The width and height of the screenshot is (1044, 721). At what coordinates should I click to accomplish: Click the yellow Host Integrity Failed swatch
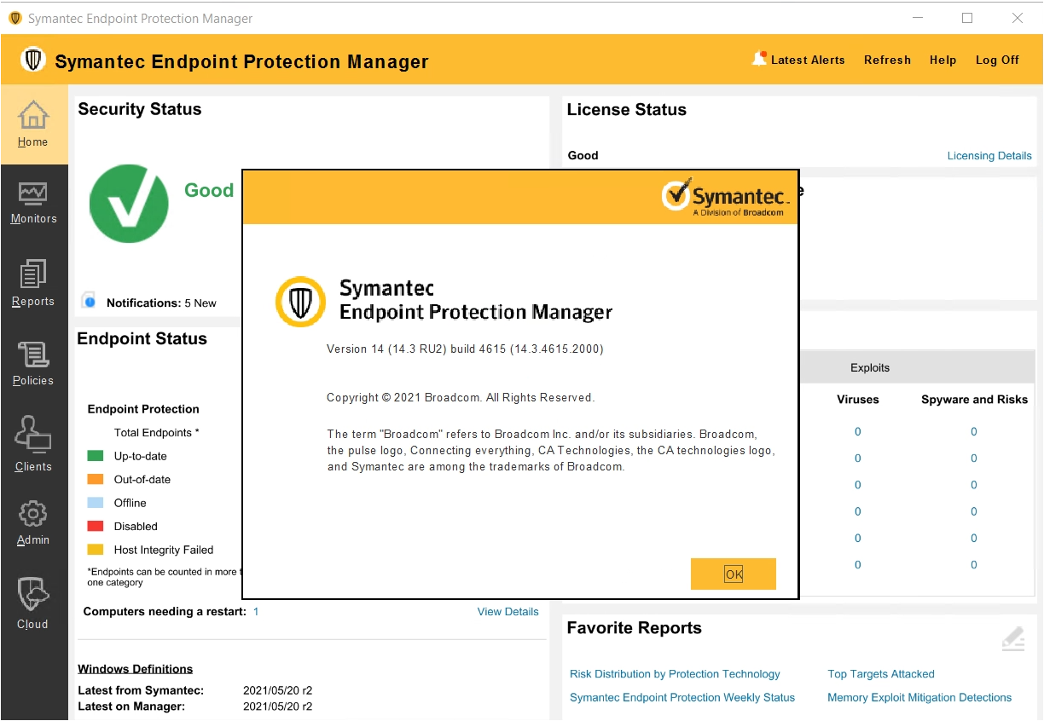point(96,550)
